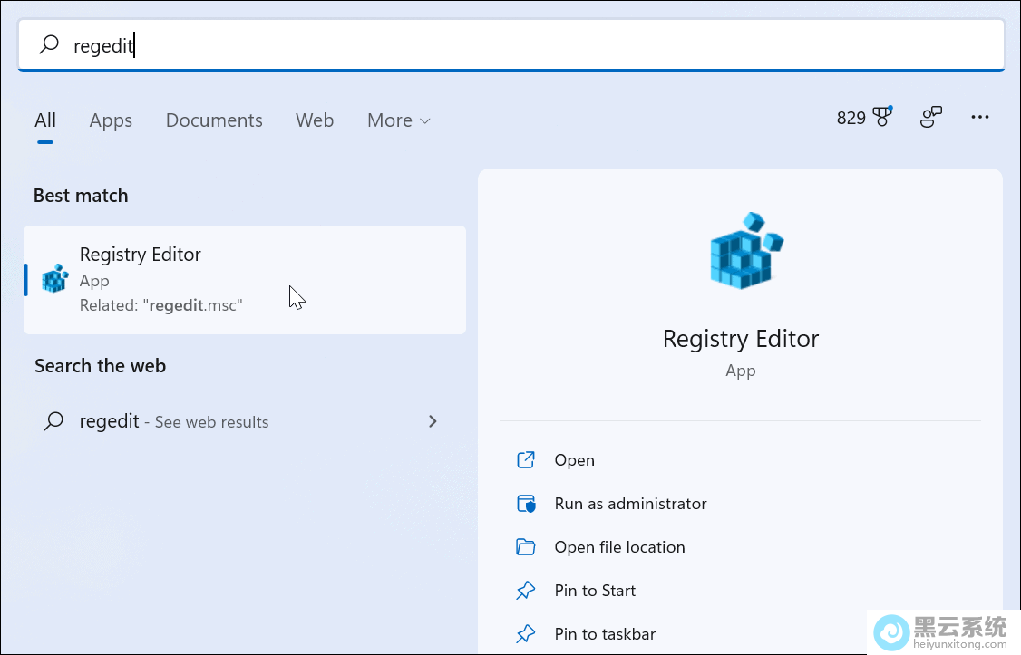
Task: Click the magnifier icon in the search box
Action: (49, 44)
